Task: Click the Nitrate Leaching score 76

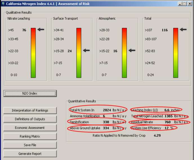Action: (x=24, y=30)
